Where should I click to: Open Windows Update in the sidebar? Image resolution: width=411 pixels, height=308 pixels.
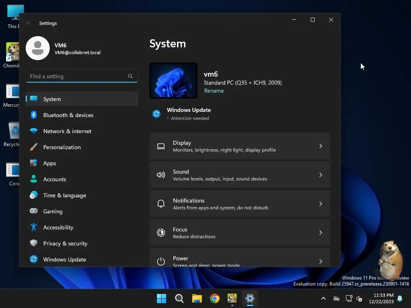[82, 259]
